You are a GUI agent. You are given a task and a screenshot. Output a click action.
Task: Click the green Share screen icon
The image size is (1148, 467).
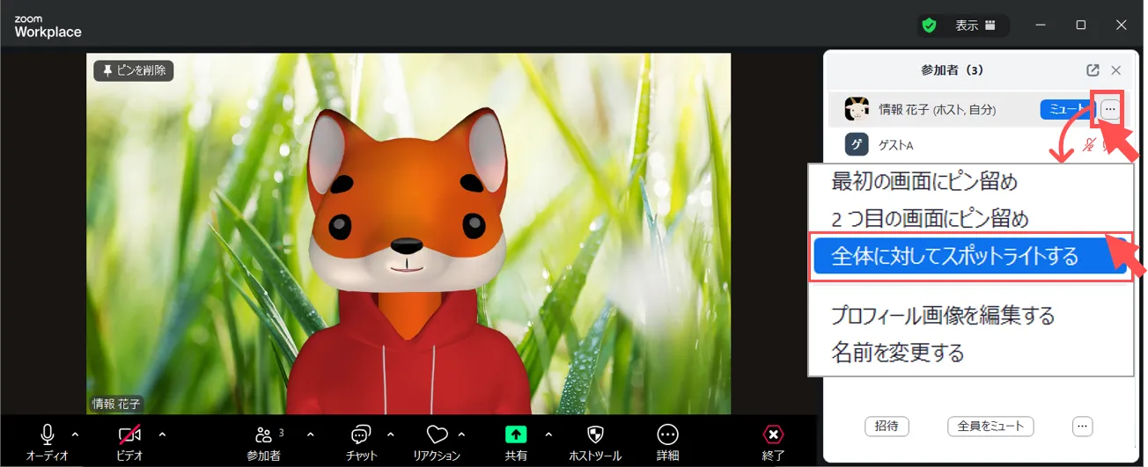(x=516, y=434)
